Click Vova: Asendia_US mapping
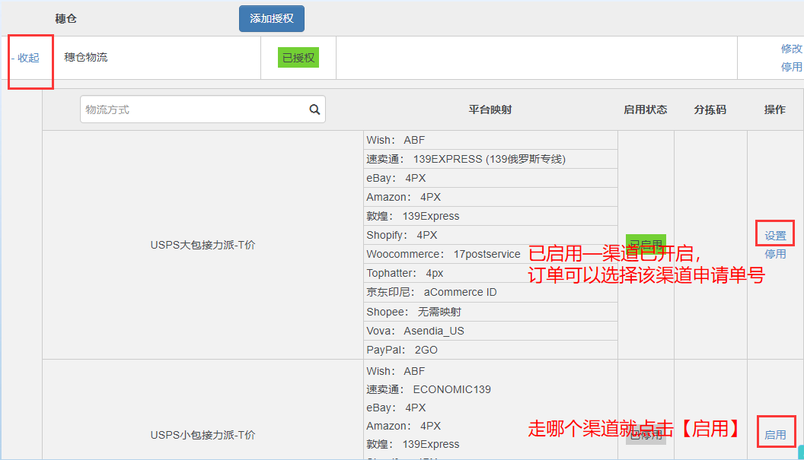This screenshot has height=460, width=804. (x=415, y=331)
